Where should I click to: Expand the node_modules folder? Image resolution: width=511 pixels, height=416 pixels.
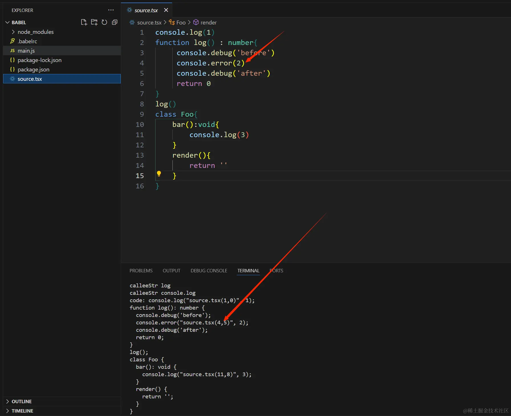(x=13, y=32)
